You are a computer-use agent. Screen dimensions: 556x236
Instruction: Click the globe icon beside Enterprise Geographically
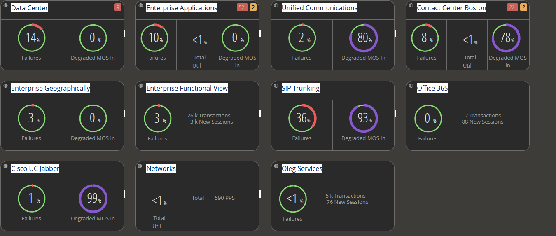[x=6, y=86]
